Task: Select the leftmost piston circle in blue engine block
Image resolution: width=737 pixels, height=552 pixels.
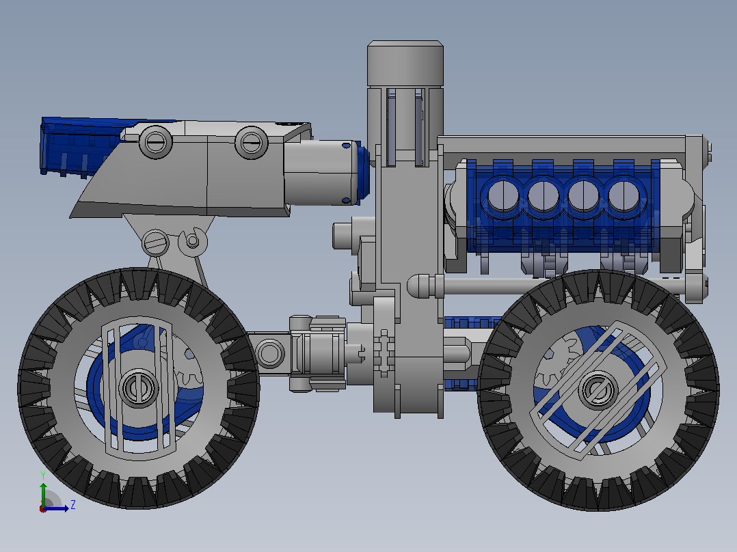Action: [503, 196]
